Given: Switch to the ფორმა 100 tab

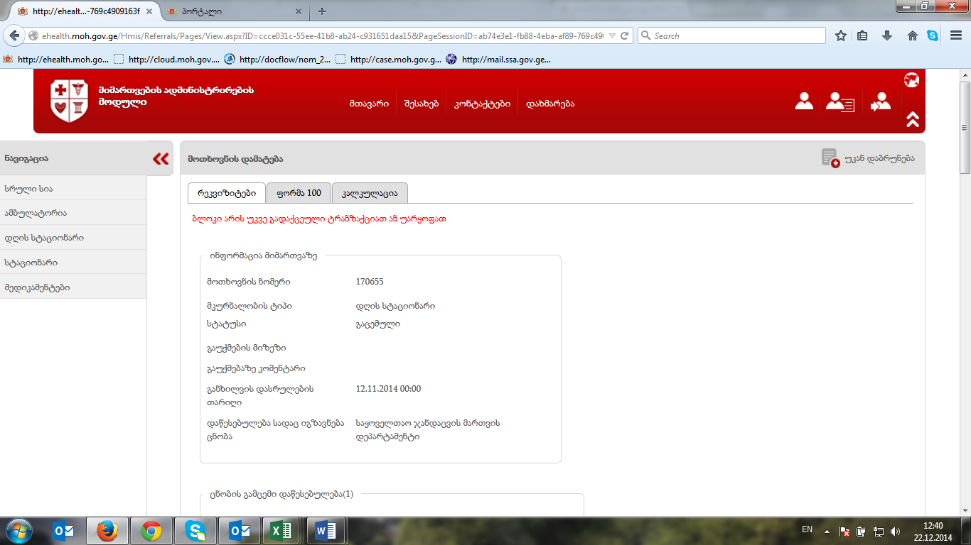Looking at the screenshot, I should [x=299, y=193].
